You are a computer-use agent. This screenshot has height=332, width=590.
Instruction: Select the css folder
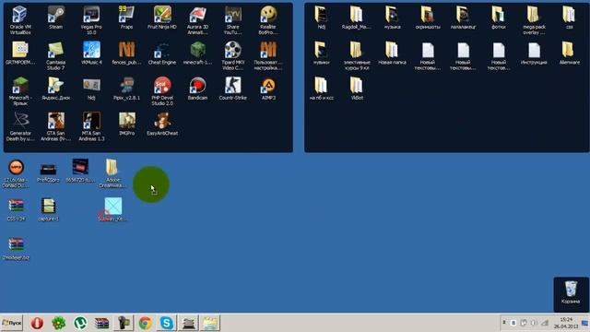(569, 15)
